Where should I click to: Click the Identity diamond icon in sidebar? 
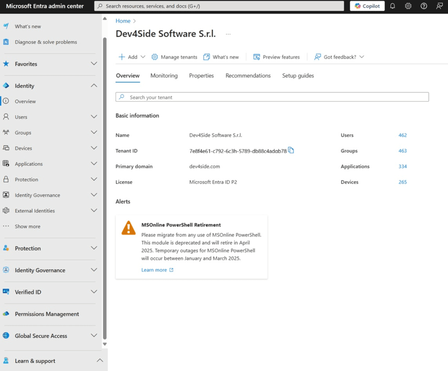(6, 85)
